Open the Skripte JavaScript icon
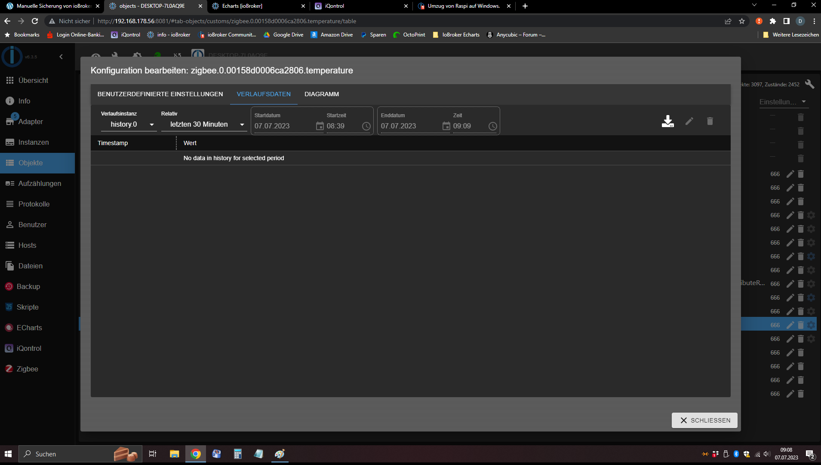The width and height of the screenshot is (821, 465). 9,307
